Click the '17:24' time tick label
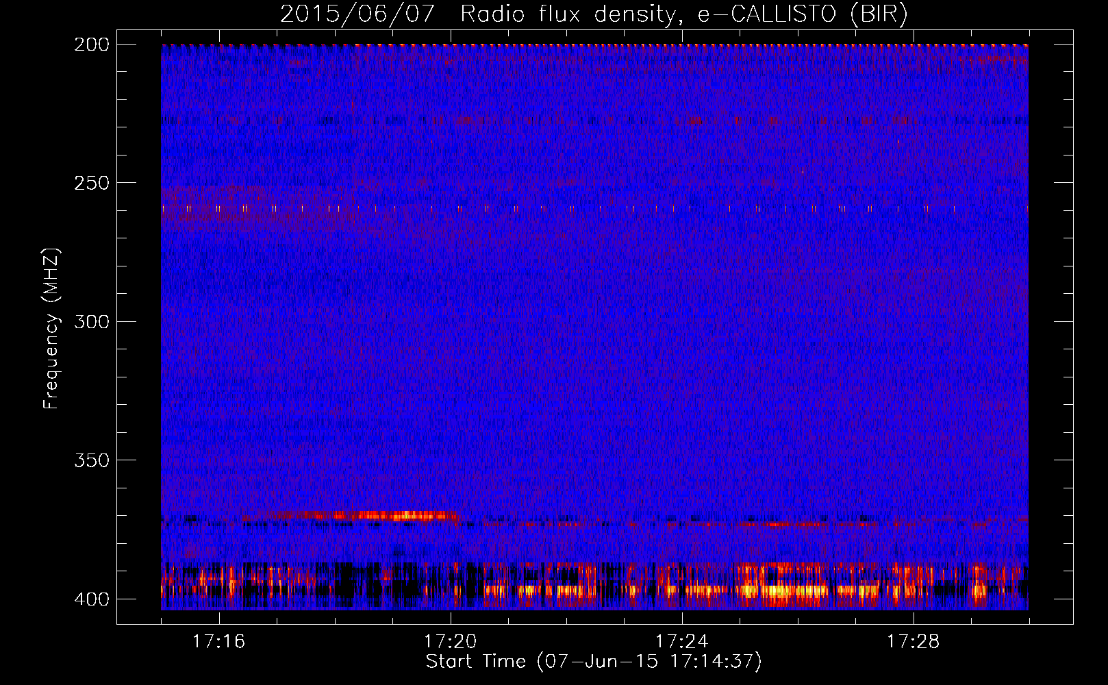 pos(682,642)
